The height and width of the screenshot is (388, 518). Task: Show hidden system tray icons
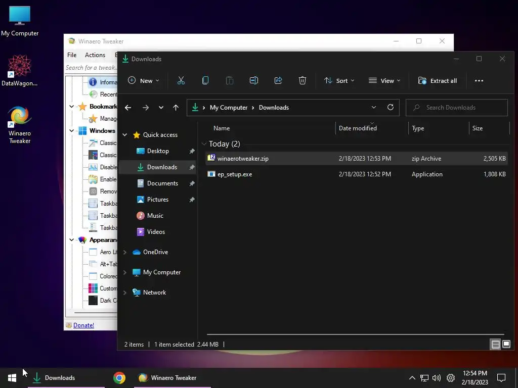click(x=412, y=378)
